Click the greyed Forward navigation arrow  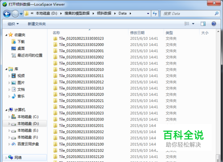pyautogui.click(x=15, y=14)
